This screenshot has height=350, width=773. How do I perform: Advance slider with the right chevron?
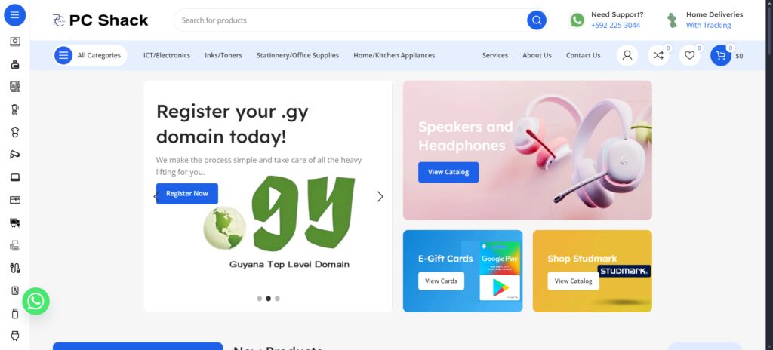[x=380, y=197]
